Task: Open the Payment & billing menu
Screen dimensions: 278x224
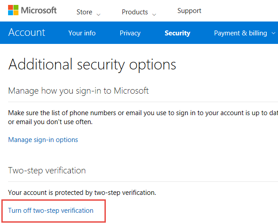Action: 245,33
